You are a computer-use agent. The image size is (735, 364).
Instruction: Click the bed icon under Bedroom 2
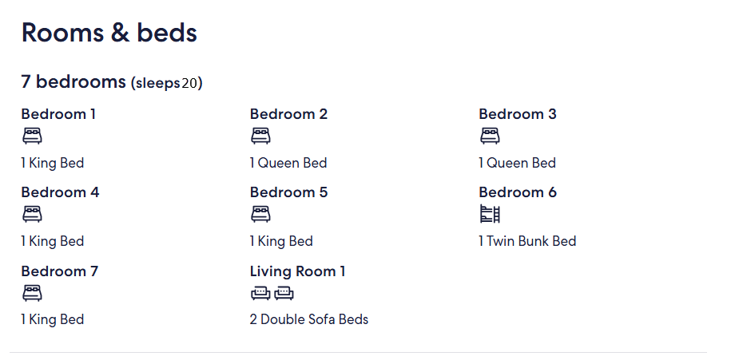point(260,136)
